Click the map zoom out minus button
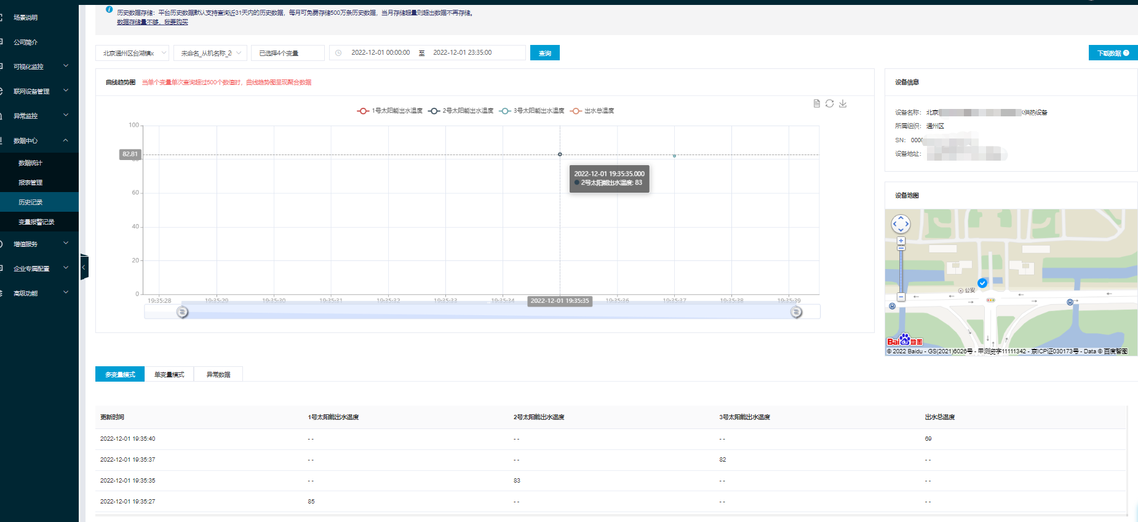The height and width of the screenshot is (522, 1138). point(901,297)
